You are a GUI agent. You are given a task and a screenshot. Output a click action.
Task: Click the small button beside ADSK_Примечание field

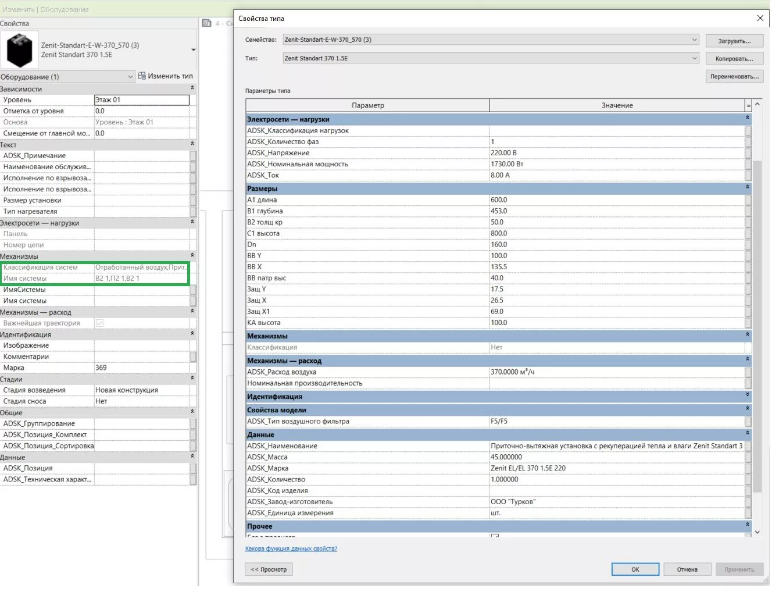click(193, 156)
